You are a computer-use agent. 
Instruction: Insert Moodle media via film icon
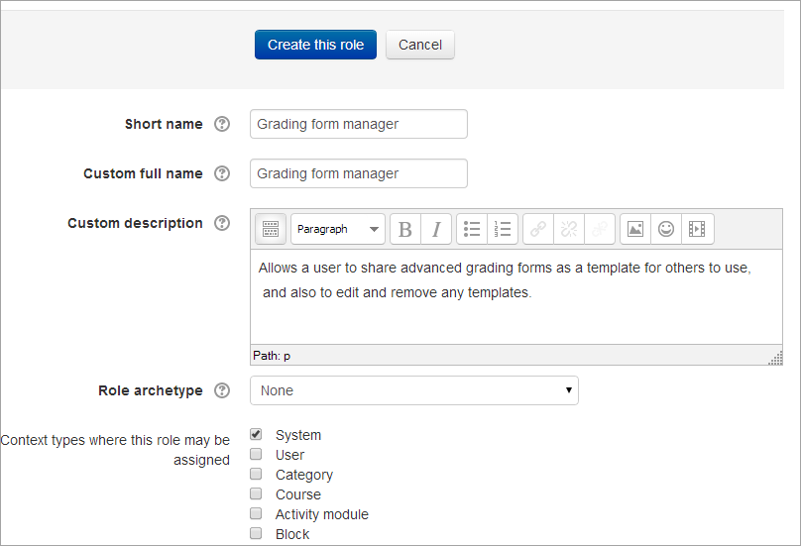(x=697, y=229)
